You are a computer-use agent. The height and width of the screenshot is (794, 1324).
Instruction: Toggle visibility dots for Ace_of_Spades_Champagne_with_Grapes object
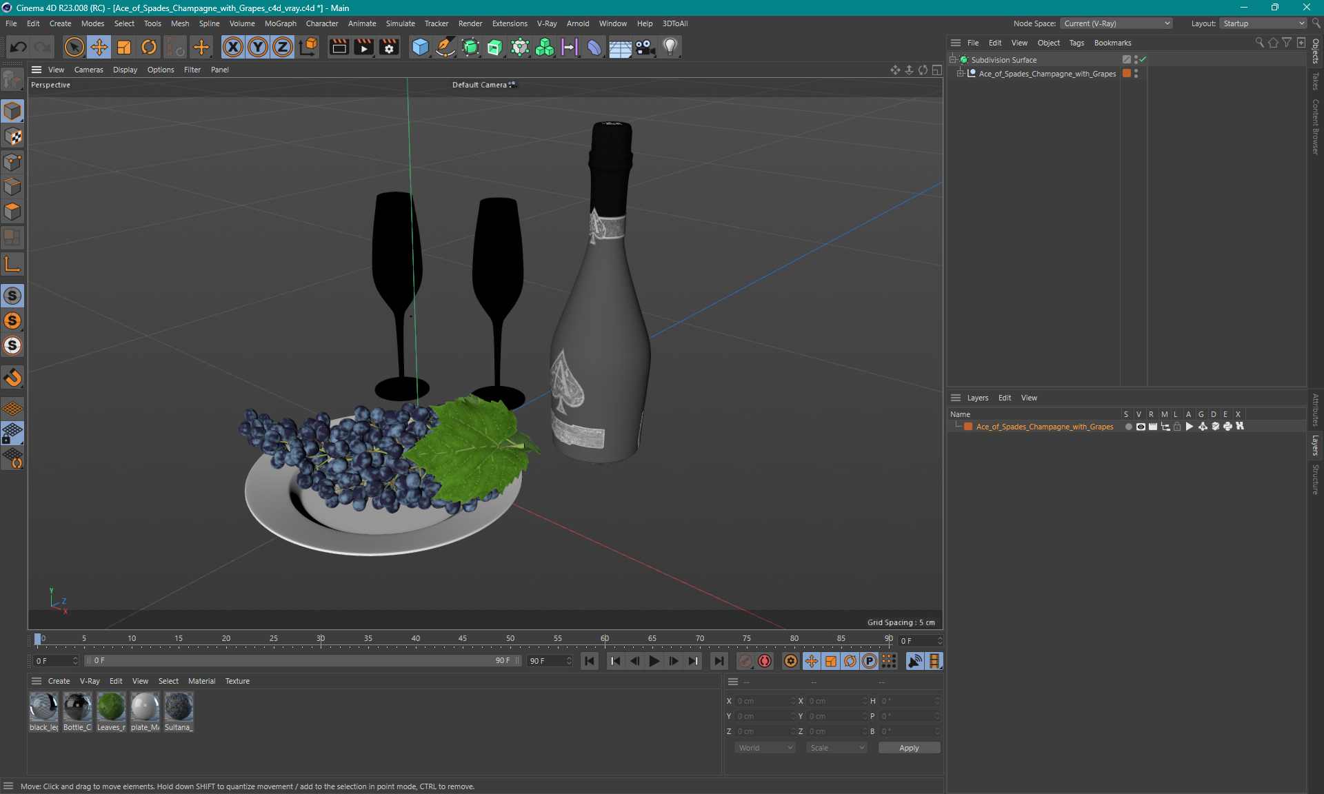coord(1136,74)
